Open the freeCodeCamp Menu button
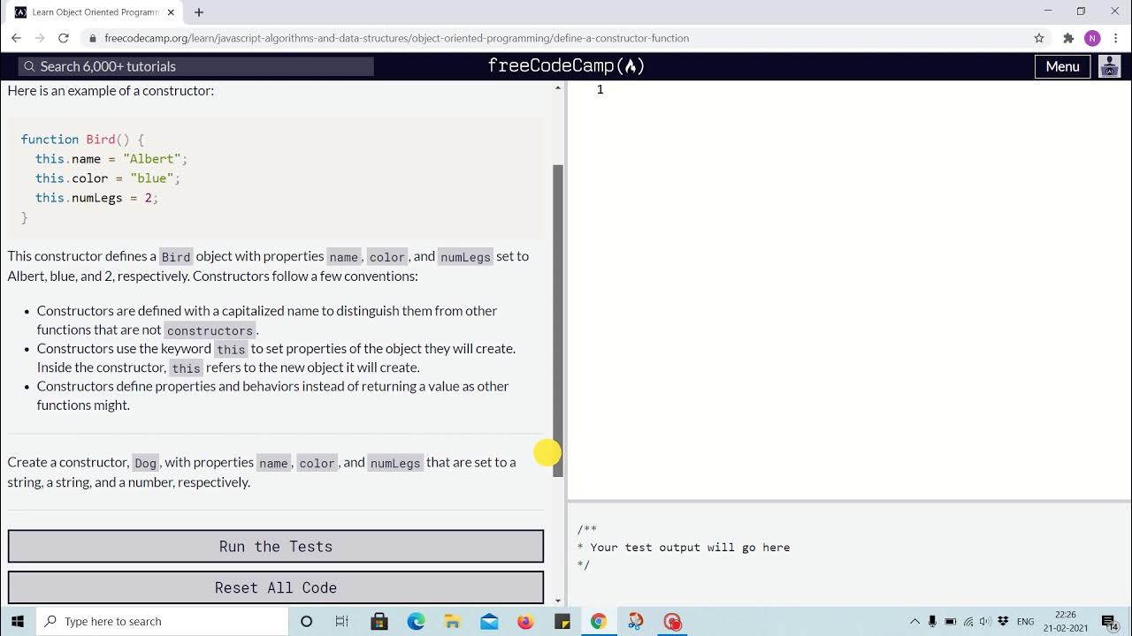The height and width of the screenshot is (636, 1132). pos(1062,66)
